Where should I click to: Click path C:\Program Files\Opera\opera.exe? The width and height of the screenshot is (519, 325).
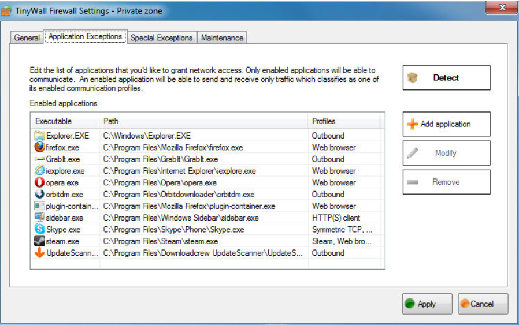coord(160,183)
